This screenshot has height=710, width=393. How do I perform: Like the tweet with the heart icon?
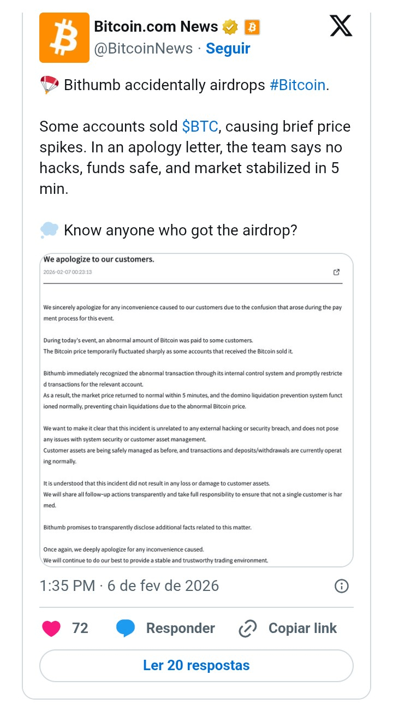pos(51,629)
